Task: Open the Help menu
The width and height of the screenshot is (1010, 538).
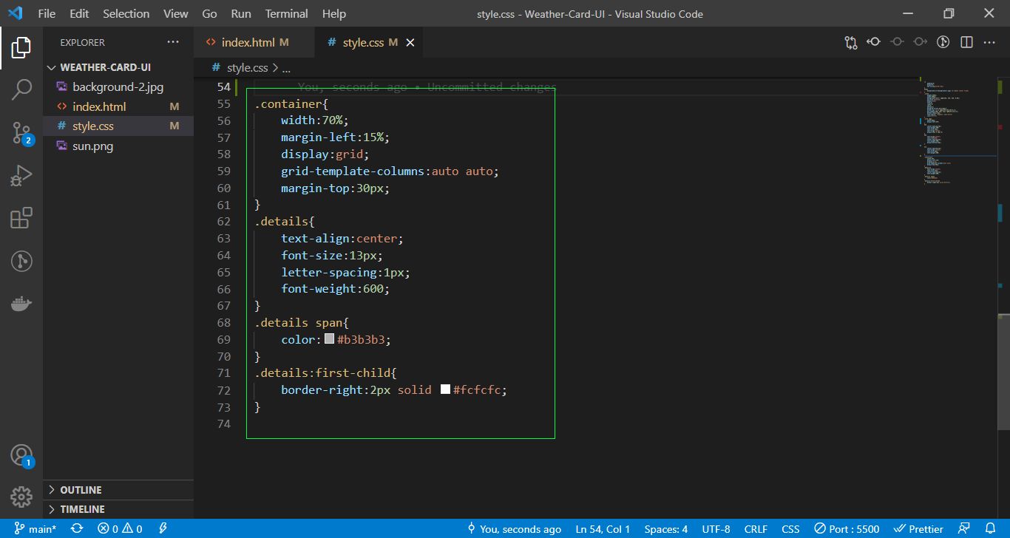Action: point(334,13)
